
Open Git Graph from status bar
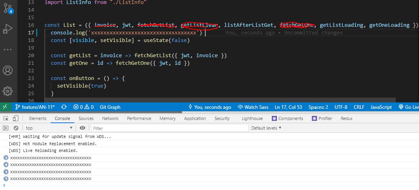[x=110, y=107]
